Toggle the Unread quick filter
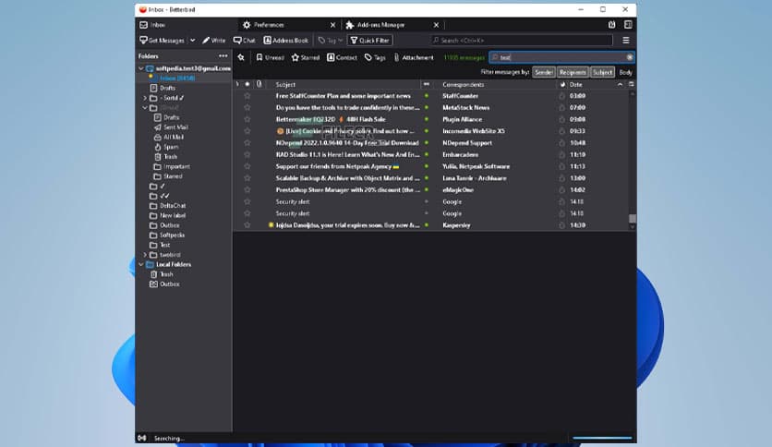The image size is (772, 447). 270,57
